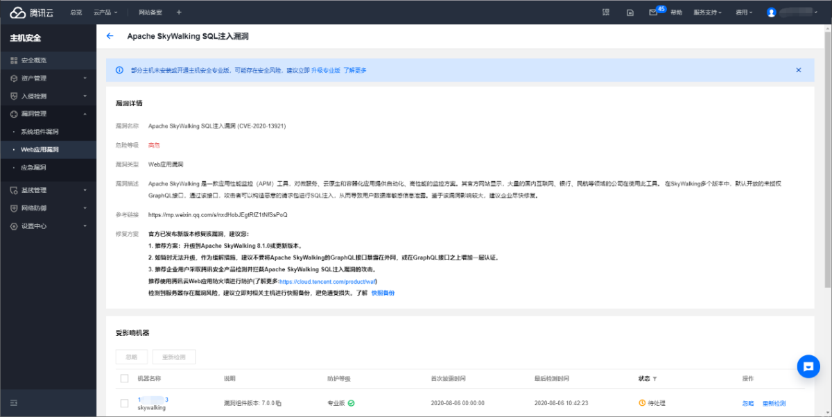832x417 pixels.
Task: Click the info icon in the blue notice banner
Action: tap(119, 70)
